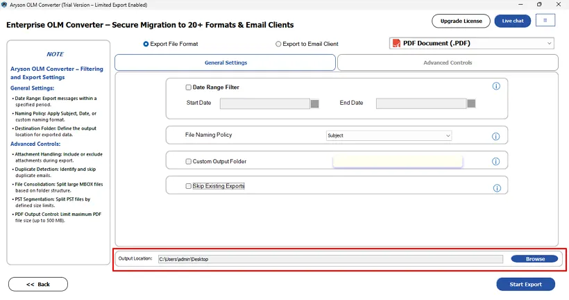Click the Date Range Filter info icon
Image resolution: width=569 pixels, height=300 pixels.
point(496,87)
